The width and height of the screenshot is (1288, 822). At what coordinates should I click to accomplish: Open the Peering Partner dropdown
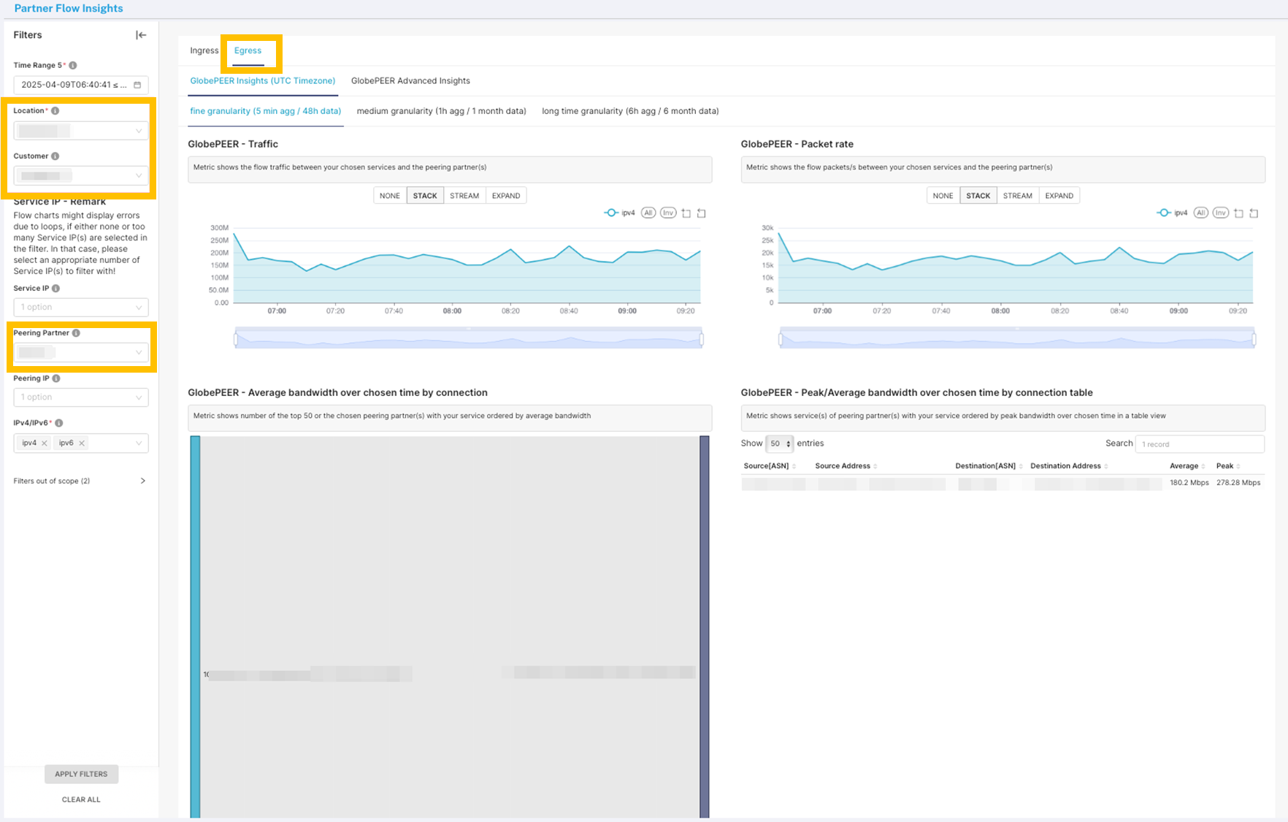(81, 352)
